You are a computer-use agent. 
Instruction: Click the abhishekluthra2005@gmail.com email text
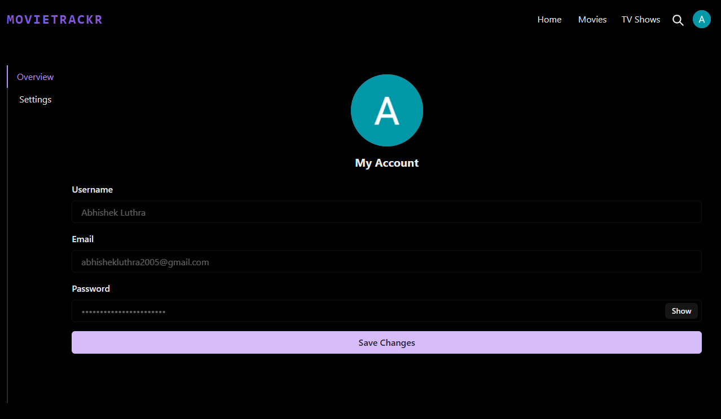point(145,262)
